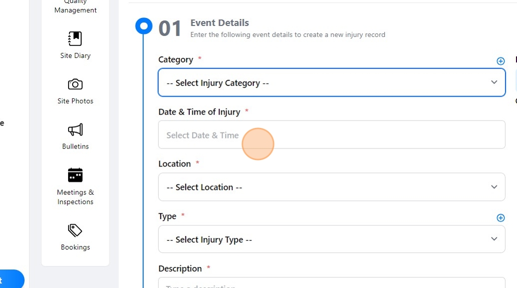Click step 01 circle marker
517x288 pixels.
coord(144,26)
